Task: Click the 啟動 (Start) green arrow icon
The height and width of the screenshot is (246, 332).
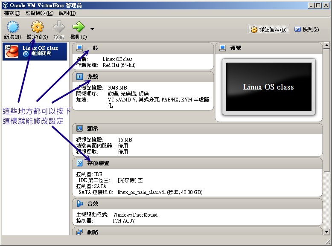Action: (x=78, y=27)
